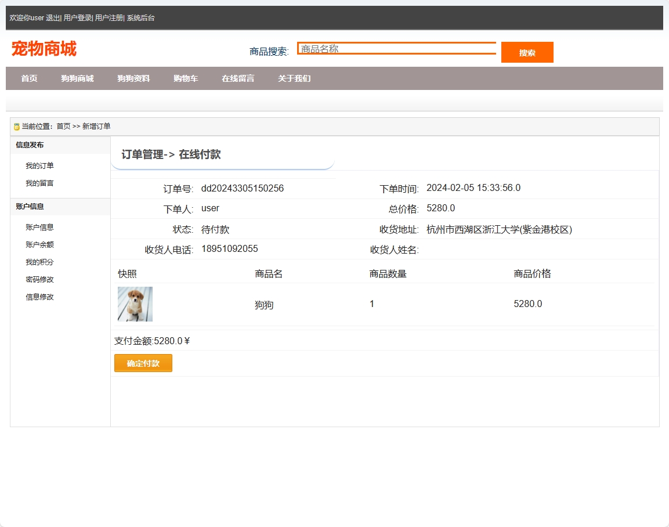Screen dimensions: 669x527
Task: Open 关于我们 navigation menu item
Action: pyautogui.click(x=294, y=78)
